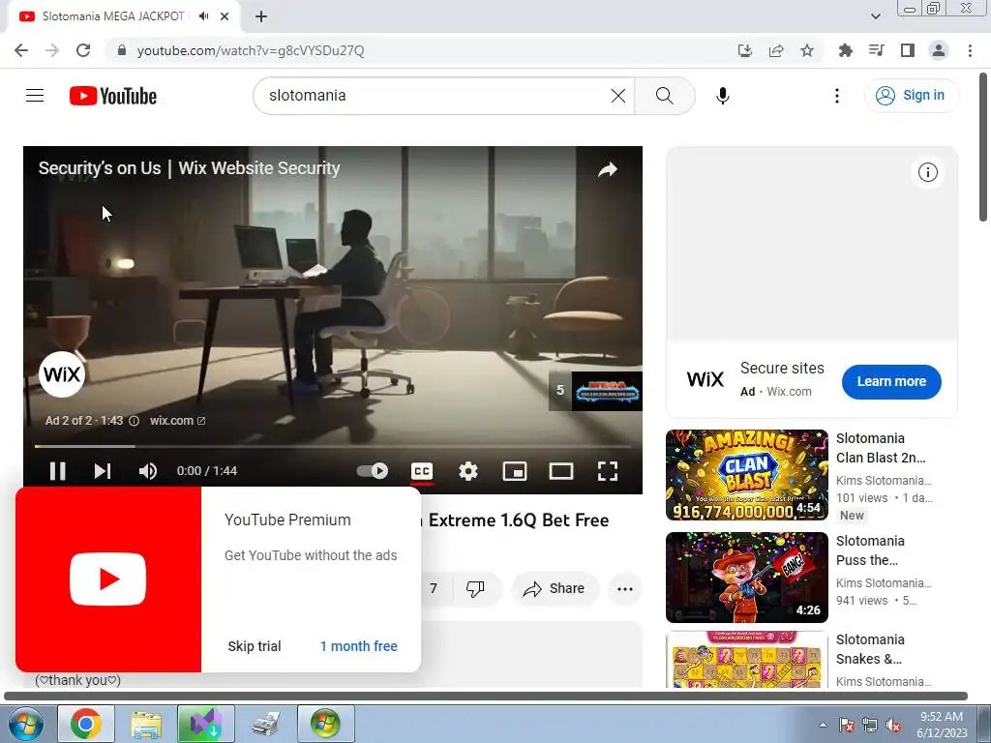Select the Slotomania MEGA JACKPOT tab
The height and width of the screenshot is (743, 991).
[x=112, y=16]
